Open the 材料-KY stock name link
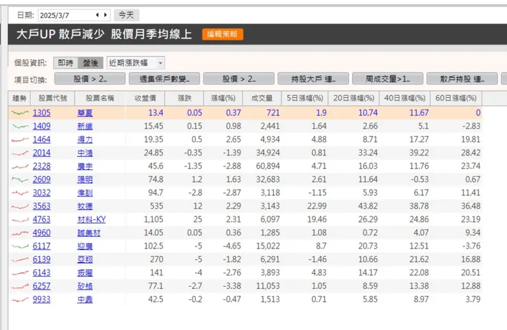 [x=92, y=220]
